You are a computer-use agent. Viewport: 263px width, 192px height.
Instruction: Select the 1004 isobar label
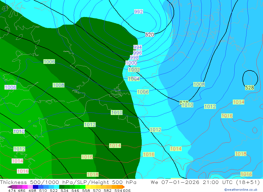point(134,79)
